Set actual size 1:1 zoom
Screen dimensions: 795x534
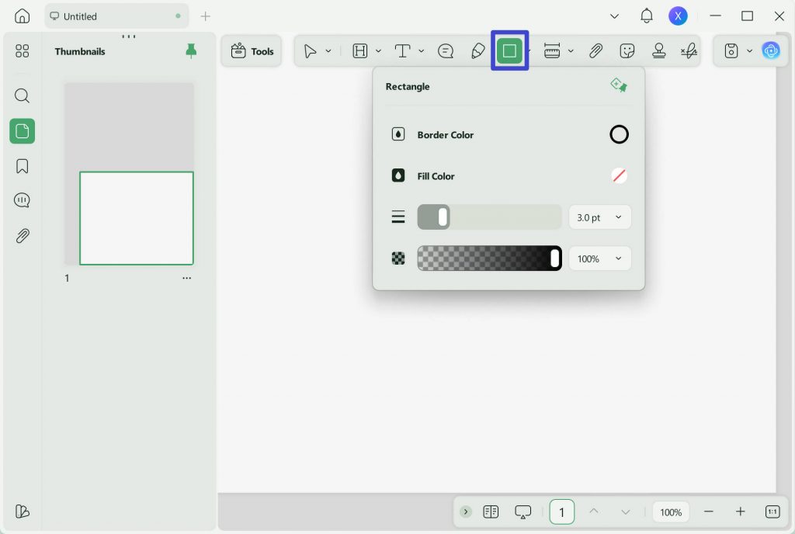coord(772,511)
